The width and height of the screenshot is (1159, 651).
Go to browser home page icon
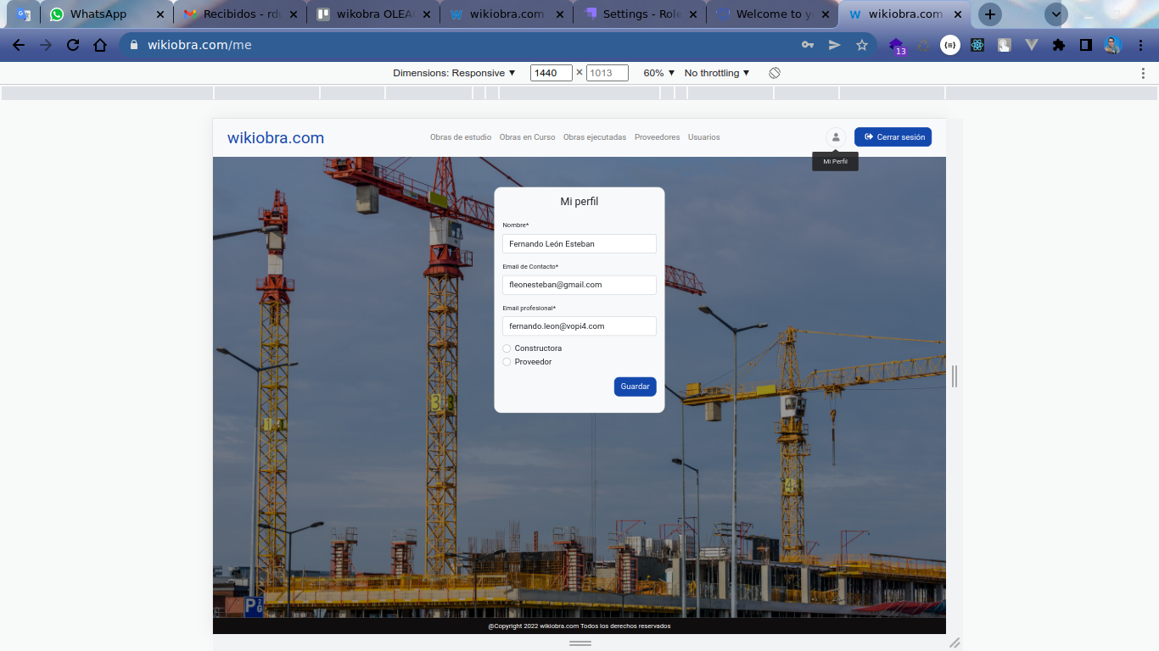(x=100, y=45)
